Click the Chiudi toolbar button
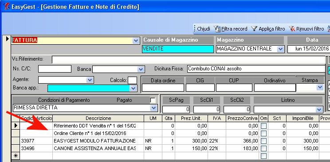Screen dimensions: 330x162 tap(204, 29)
